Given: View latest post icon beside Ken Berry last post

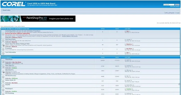Looking at the screenshot, I should click(x=133, y=49).
